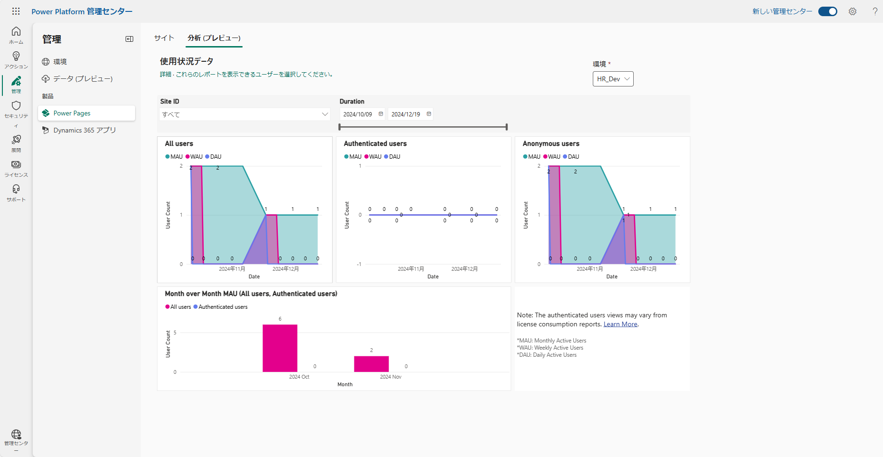Click the right handle of Duration slider
The image size is (883, 457).
point(507,127)
